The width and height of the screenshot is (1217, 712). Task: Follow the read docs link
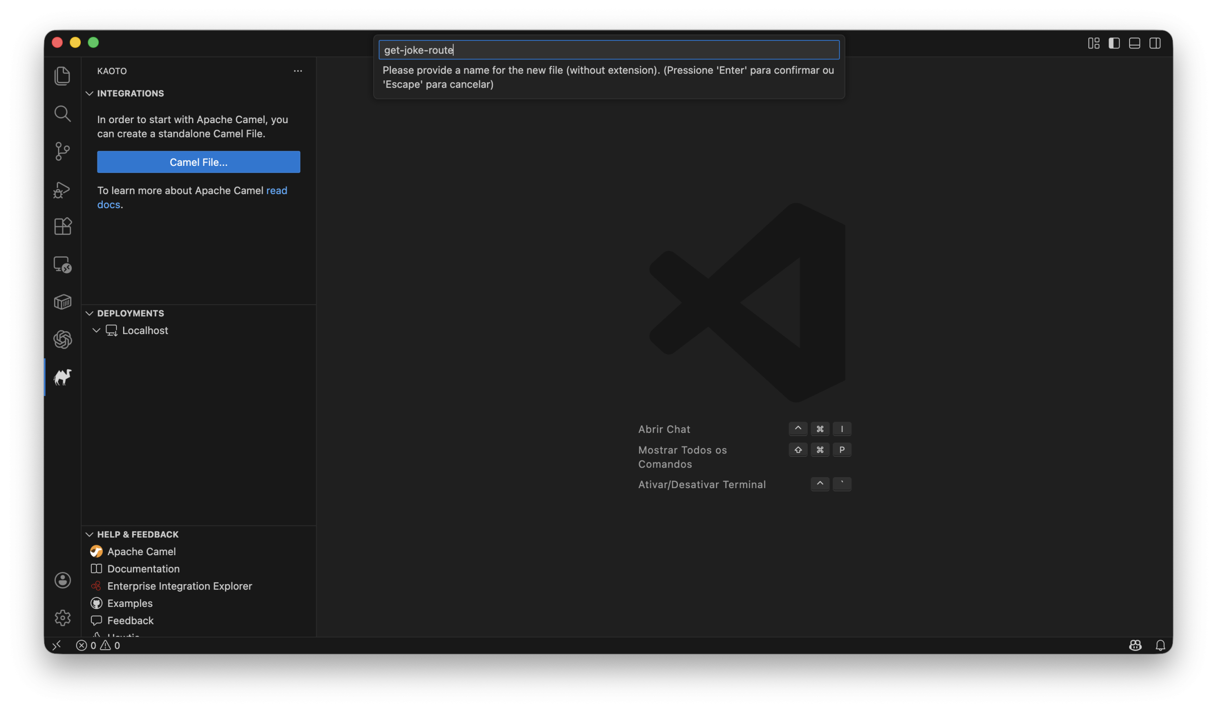[x=276, y=190]
